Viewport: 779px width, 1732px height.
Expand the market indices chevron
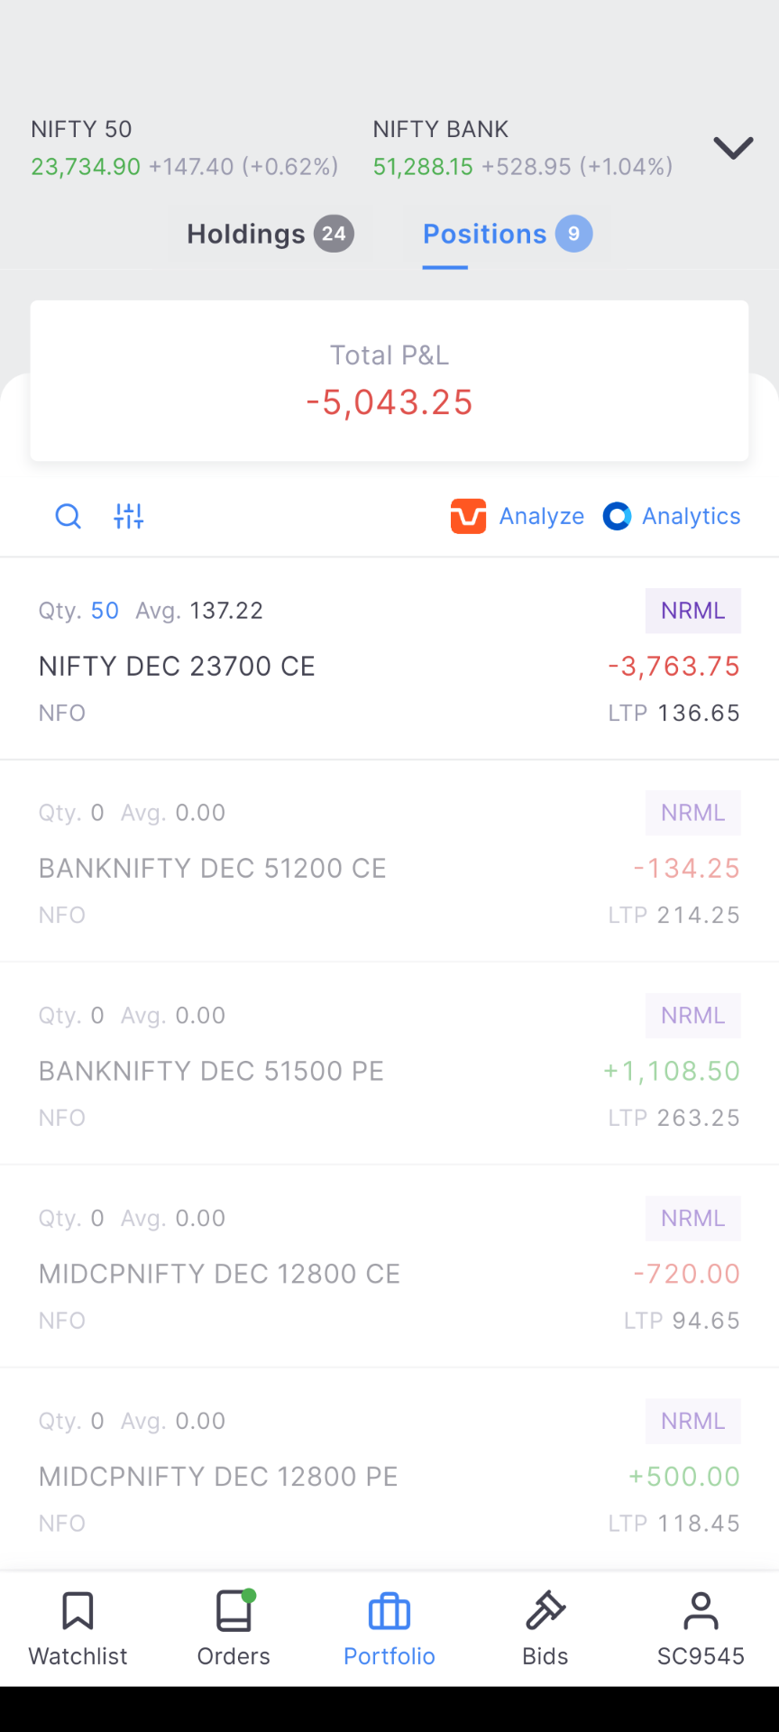click(733, 148)
